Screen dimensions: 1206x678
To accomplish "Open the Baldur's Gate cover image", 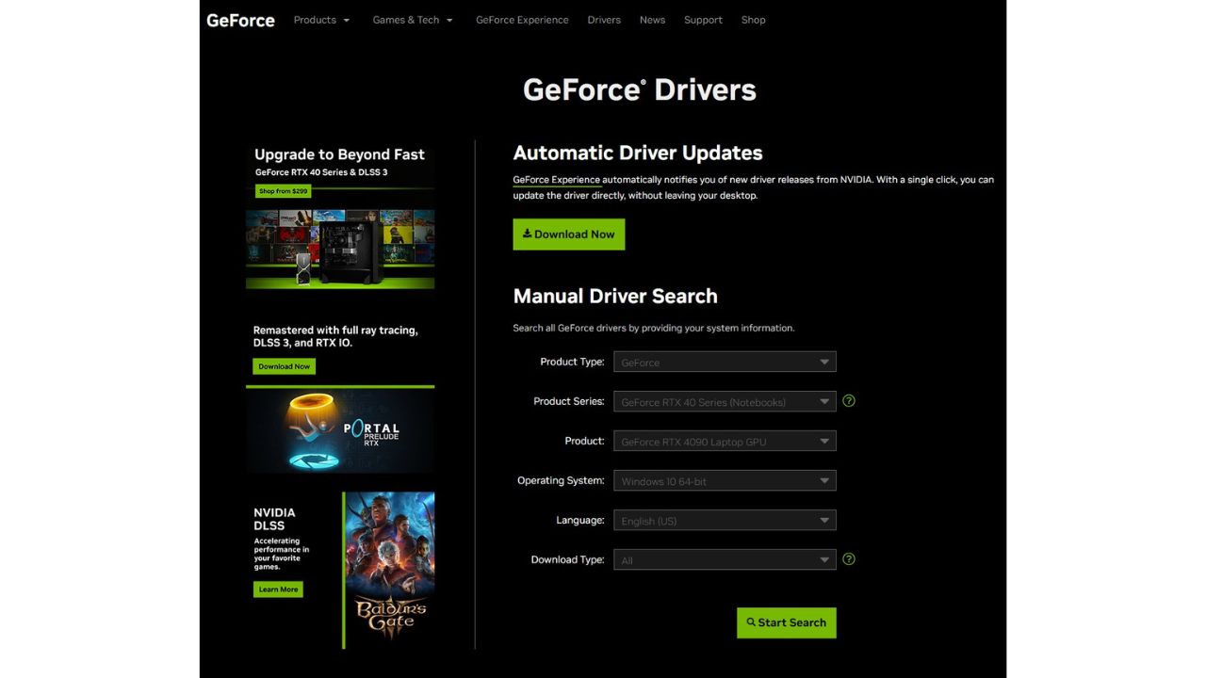I will click(x=390, y=570).
